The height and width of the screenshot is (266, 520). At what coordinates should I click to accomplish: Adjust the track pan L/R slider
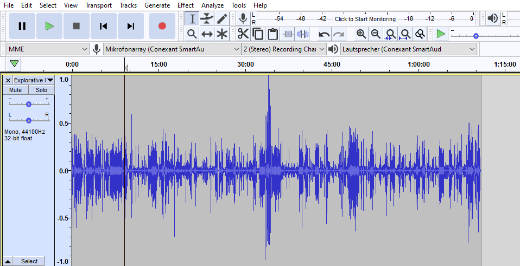pos(29,120)
